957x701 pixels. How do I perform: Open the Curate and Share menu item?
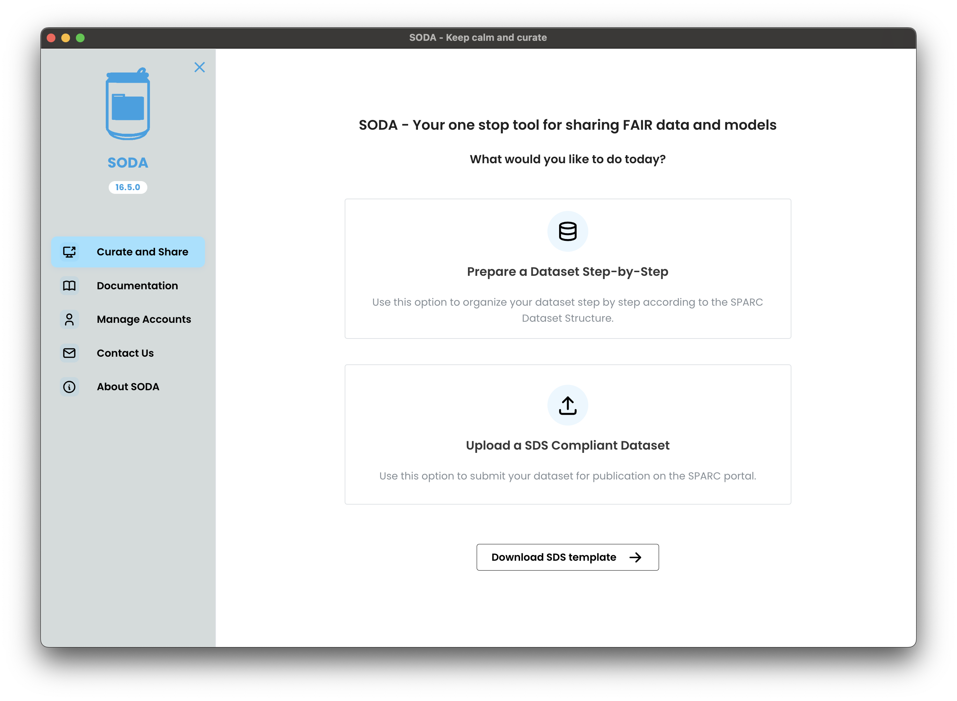(142, 252)
